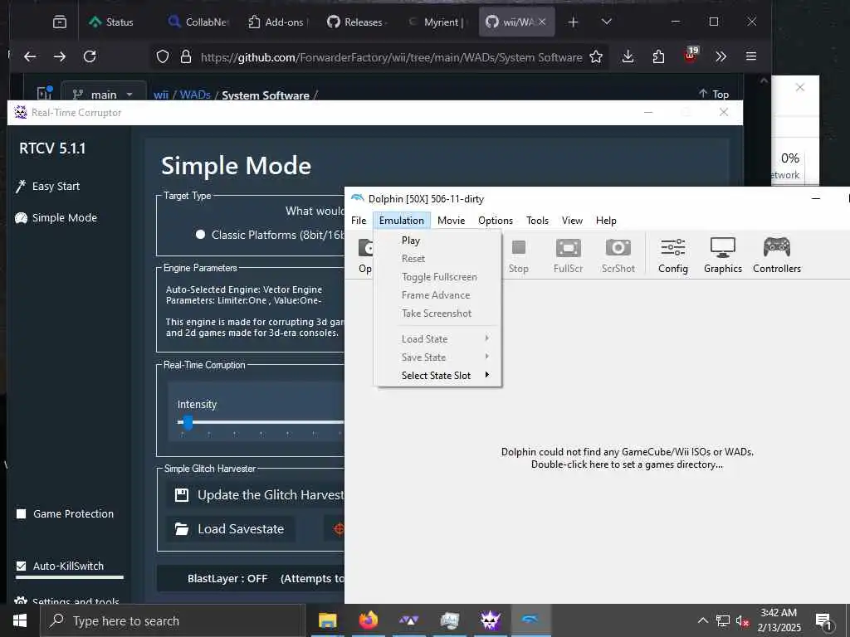
Task: Open the Dolphin Options menu
Action: [x=496, y=221]
